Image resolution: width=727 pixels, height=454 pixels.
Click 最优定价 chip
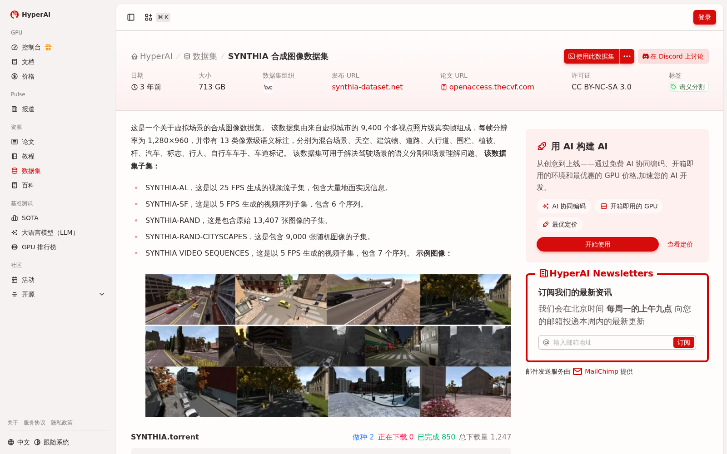[560, 224]
